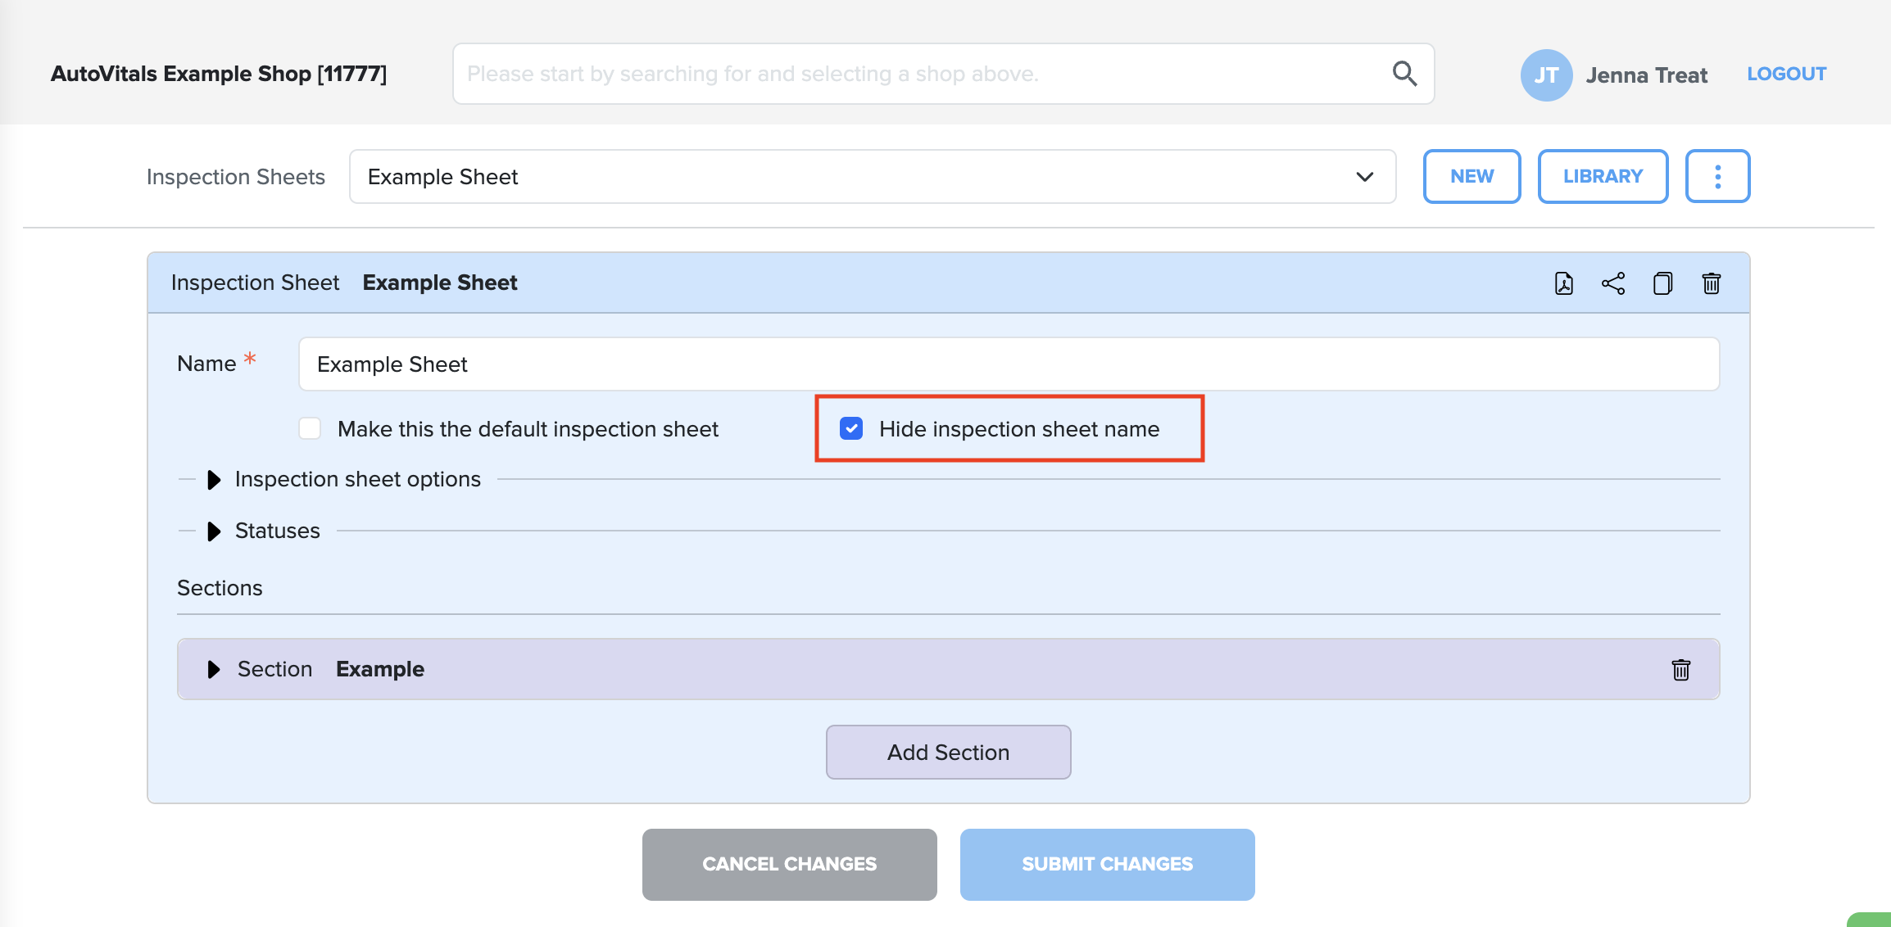Viewport: 1891px width, 927px height.
Task: Click into the Name input field
Action: (x=1009, y=364)
